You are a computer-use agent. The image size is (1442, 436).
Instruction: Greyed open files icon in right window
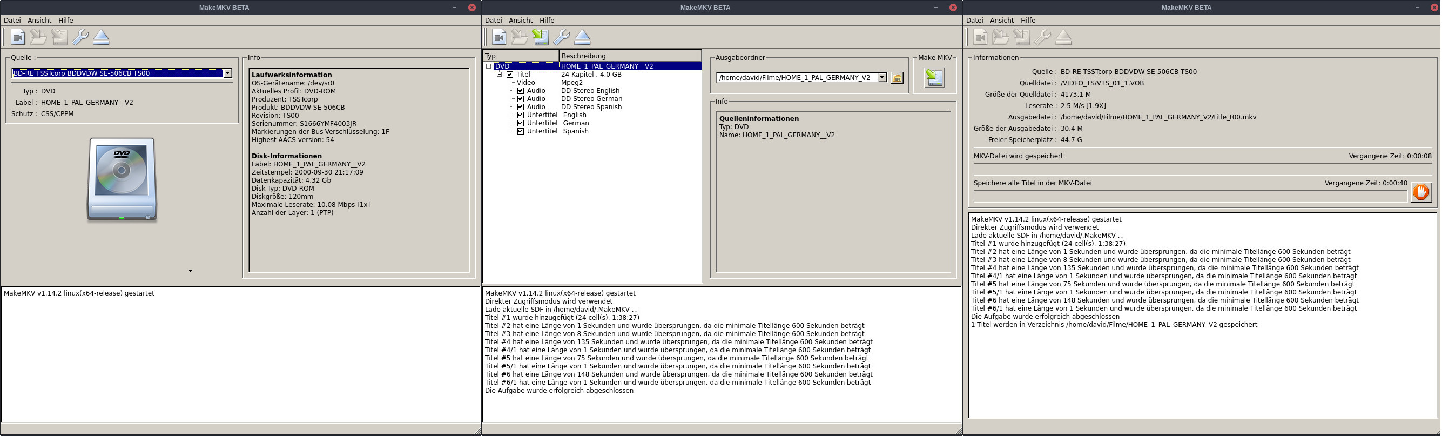(981, 37)
